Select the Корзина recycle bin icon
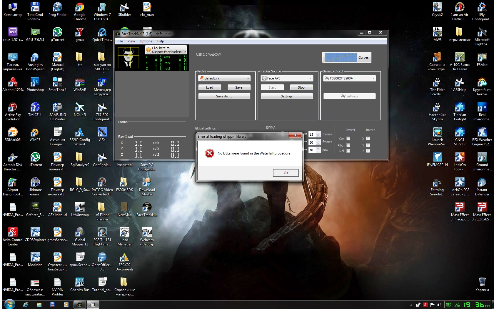494x309 pixels. pyautogui.click(x=482, y=285)
